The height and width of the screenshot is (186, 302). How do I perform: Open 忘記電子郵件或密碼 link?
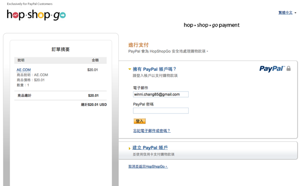(152, 131)
